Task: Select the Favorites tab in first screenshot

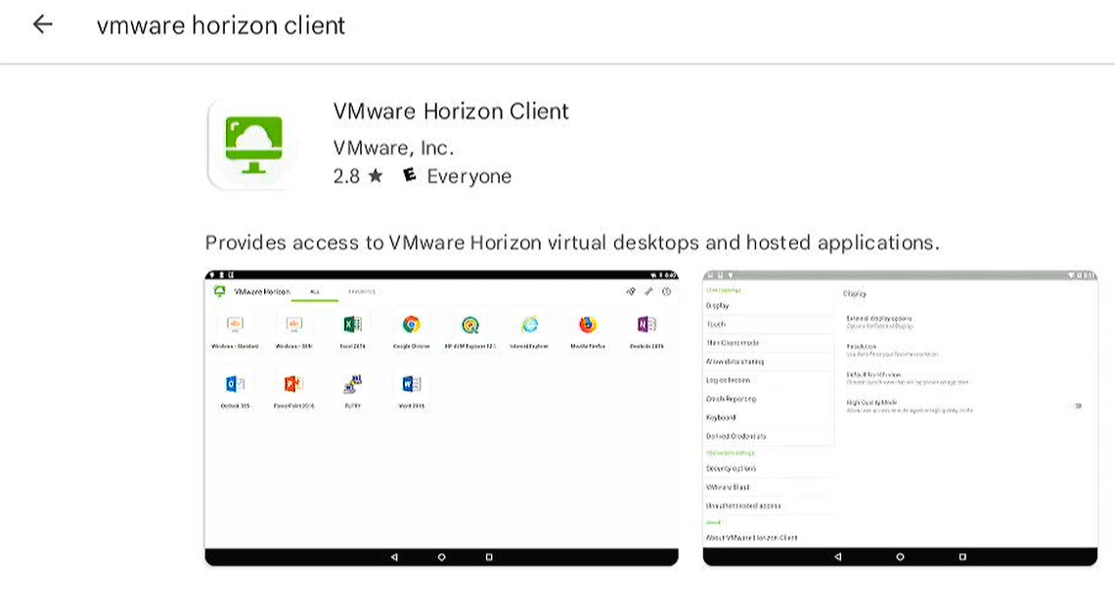Action: point(362,291)
